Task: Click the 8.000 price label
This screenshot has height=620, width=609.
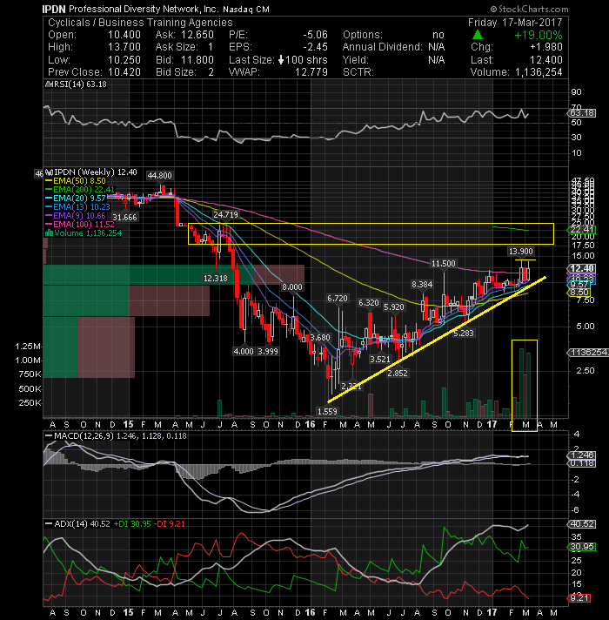Action: click(291, 287)
